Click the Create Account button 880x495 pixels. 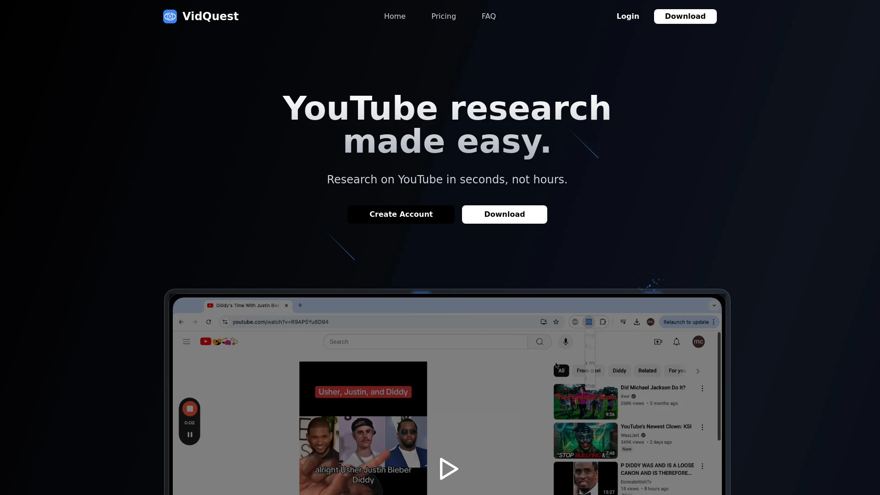(x=401, y=214)
